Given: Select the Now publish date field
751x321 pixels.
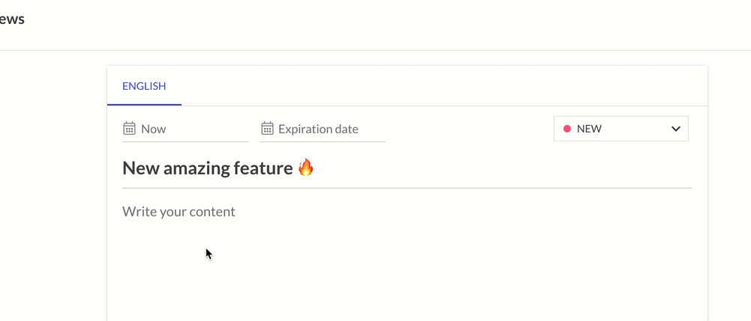Looking at the screenshot, I should (x=185, y=129).
